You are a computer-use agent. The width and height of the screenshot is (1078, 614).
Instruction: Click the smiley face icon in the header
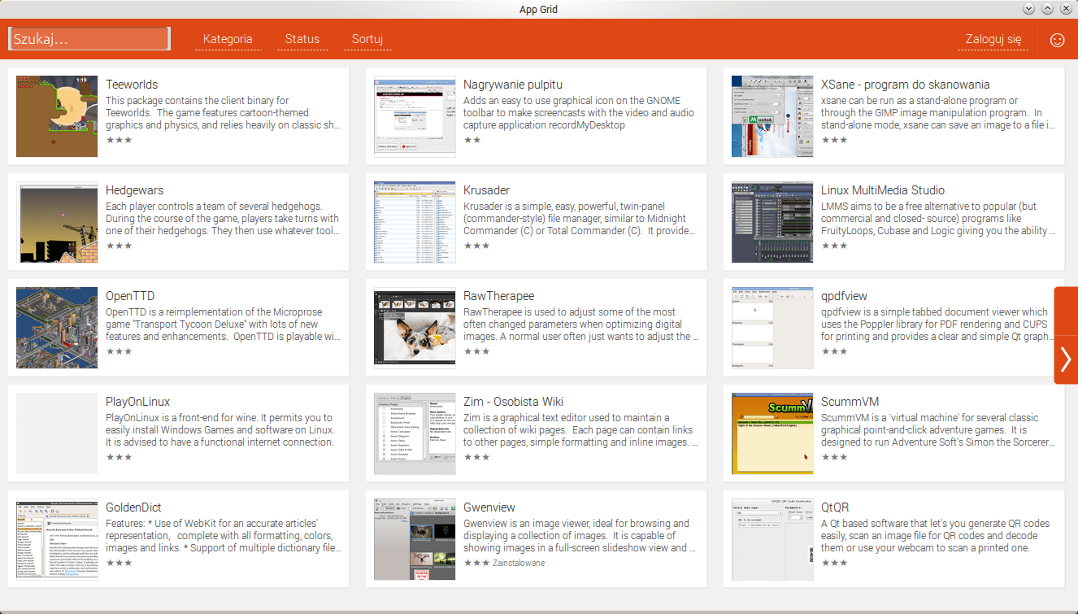tap(1057, 40)
